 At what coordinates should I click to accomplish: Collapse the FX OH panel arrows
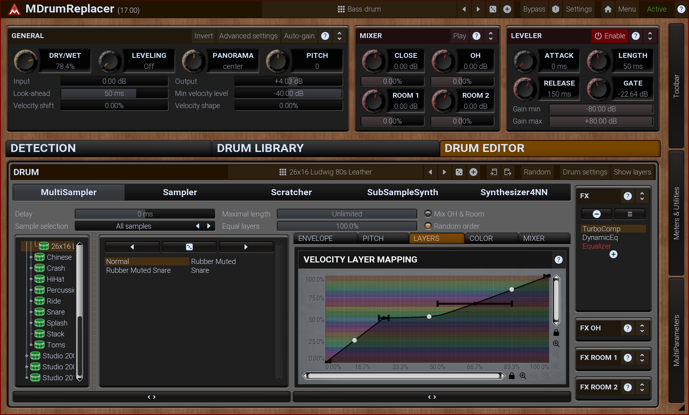point(642,328)
